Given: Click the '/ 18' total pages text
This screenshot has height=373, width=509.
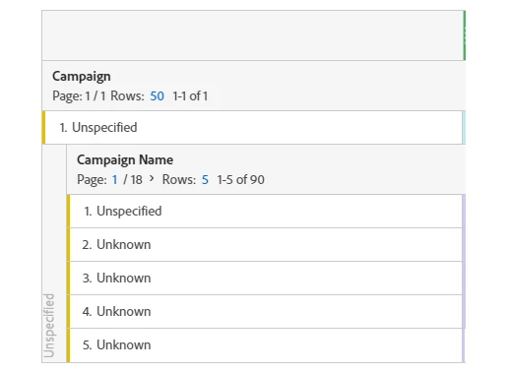Looking at the screenshot, I should click(133, 180).
